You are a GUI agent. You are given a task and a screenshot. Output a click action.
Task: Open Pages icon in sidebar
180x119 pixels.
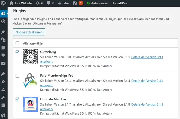click(3, 48)
